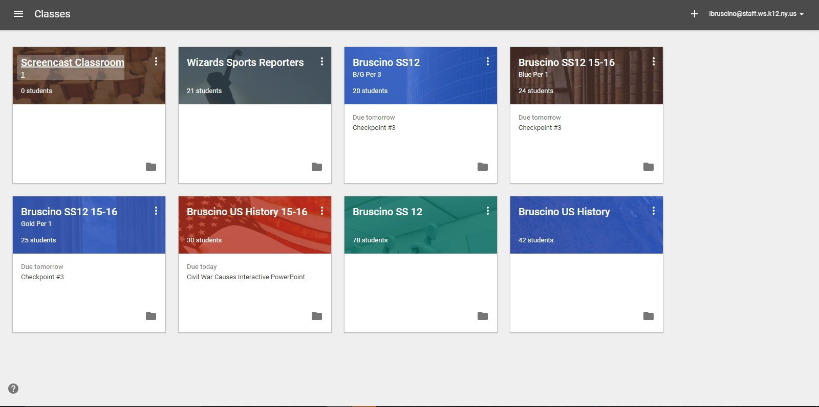Open the Screencast Classroom class link
Viewport: 819px width, 407px height.
tap(72, 62)
